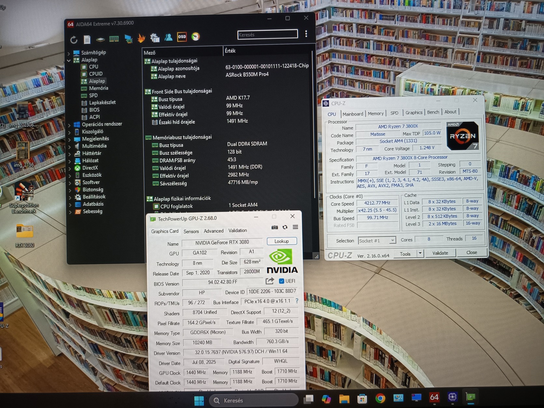Click the Érték column header in AIDA64

[267, 51]
